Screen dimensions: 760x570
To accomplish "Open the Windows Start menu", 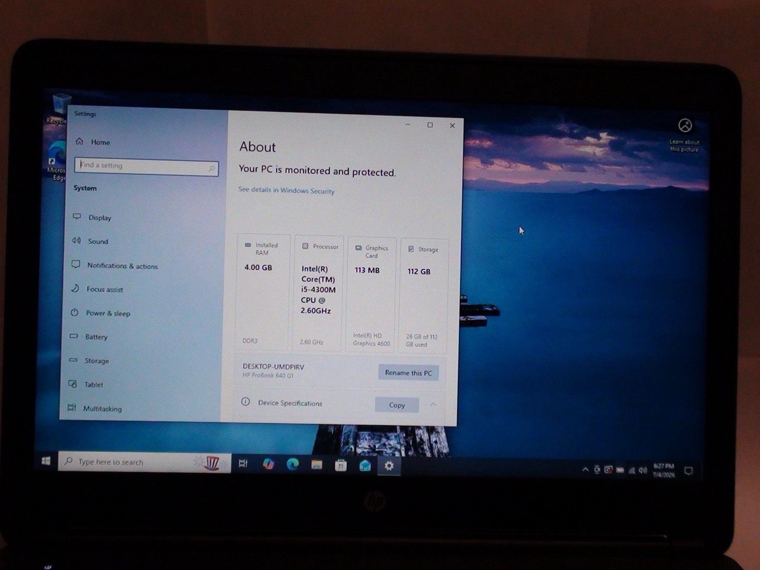I will pyautogui.click(x=46, y=461).
